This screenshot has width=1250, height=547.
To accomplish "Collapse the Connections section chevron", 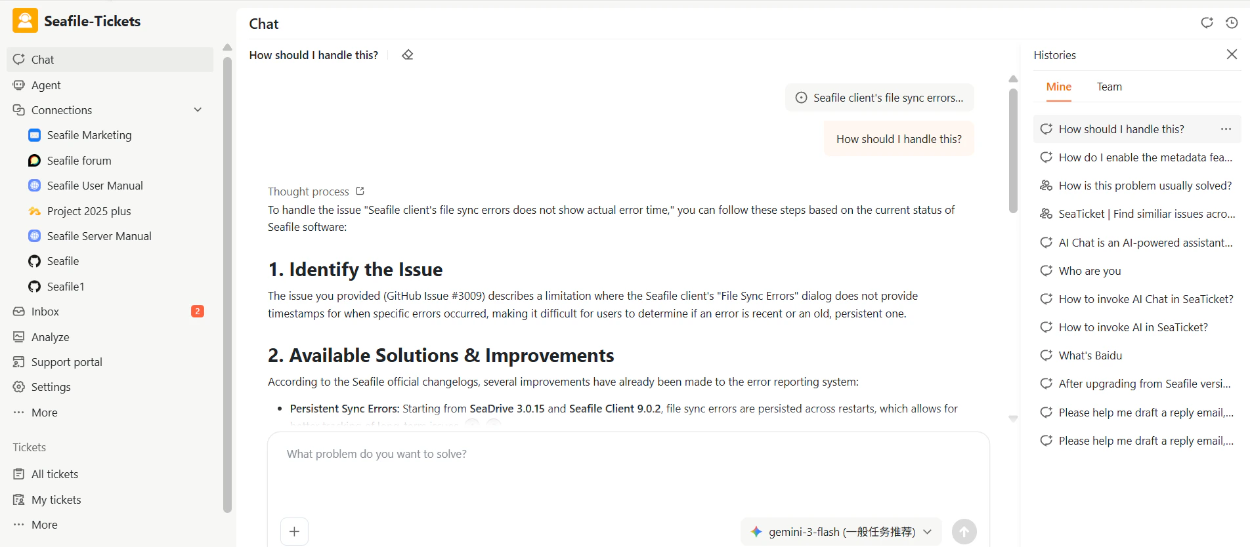I will (198, 110).
